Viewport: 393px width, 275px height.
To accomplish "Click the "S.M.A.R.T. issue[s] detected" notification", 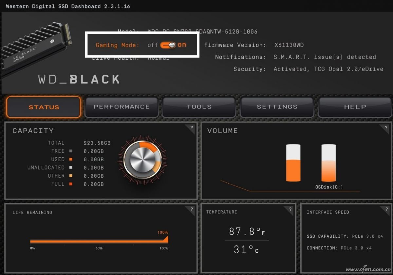I will click(x=325, y=57).
